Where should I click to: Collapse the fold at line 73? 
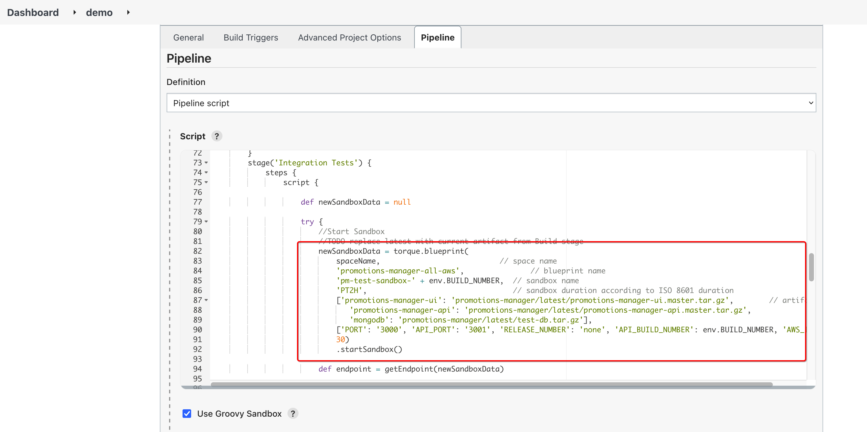pos(206,163)
